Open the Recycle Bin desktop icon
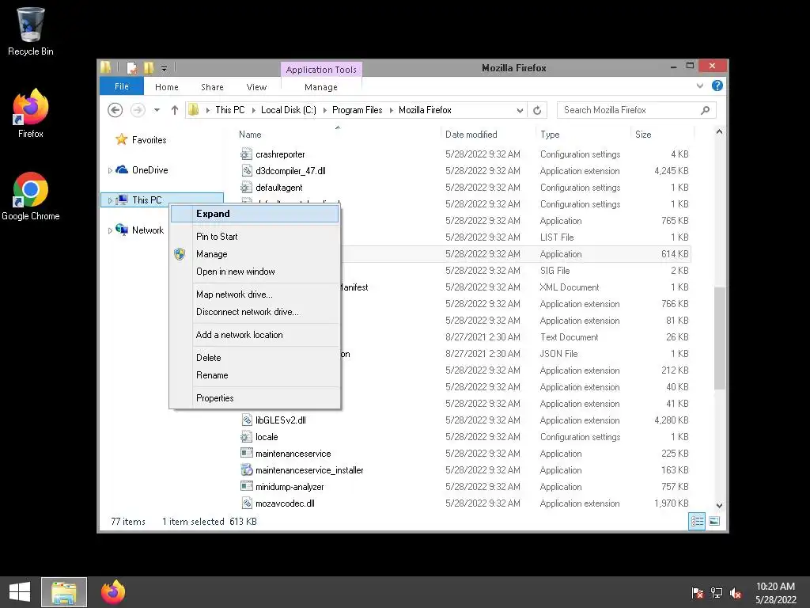 31,31
